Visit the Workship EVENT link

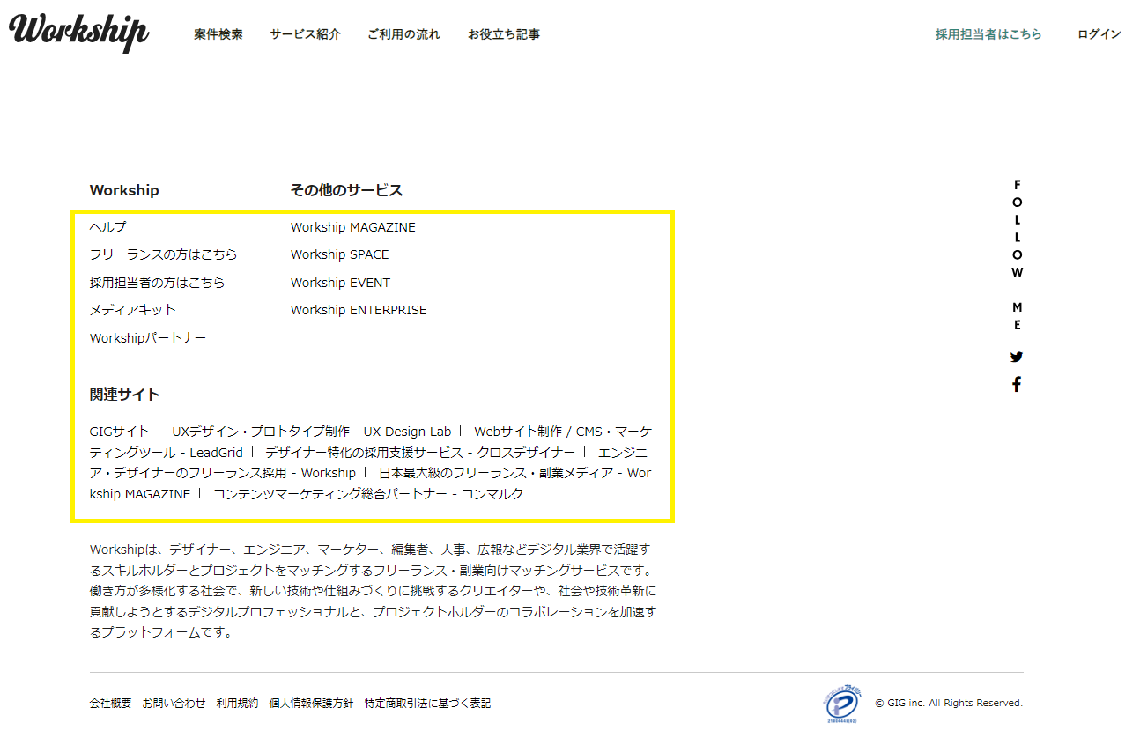[341, 283]
